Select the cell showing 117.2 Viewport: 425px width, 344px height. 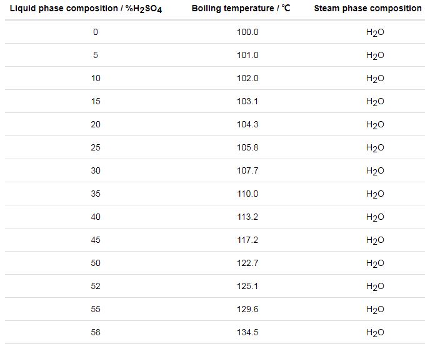247,240
